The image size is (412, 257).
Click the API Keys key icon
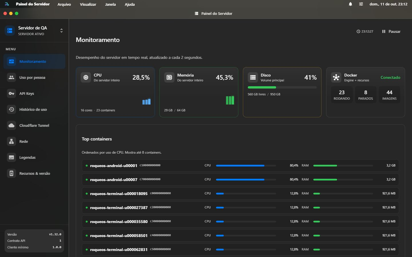[11, 93]
